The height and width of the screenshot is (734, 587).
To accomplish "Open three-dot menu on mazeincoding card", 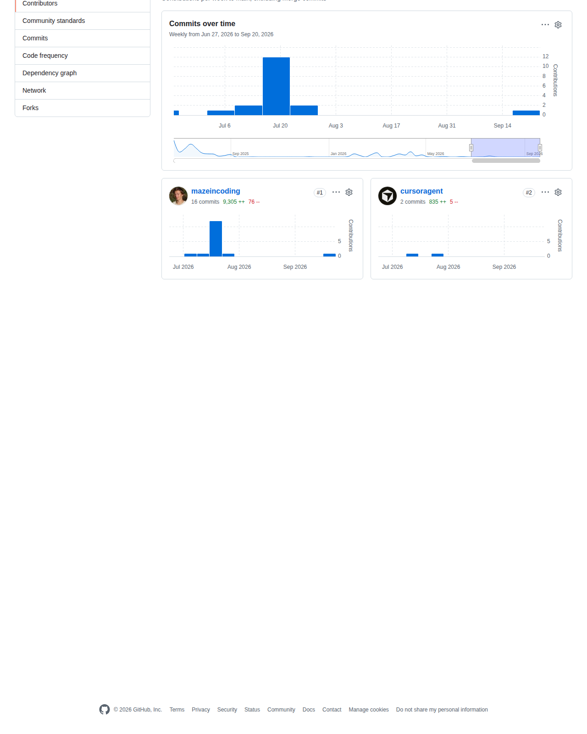I will click(336, 192).
